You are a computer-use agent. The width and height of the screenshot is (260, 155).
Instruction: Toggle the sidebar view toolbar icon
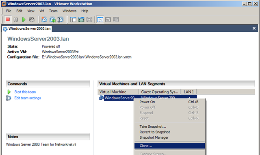click(x=73, y=20)
